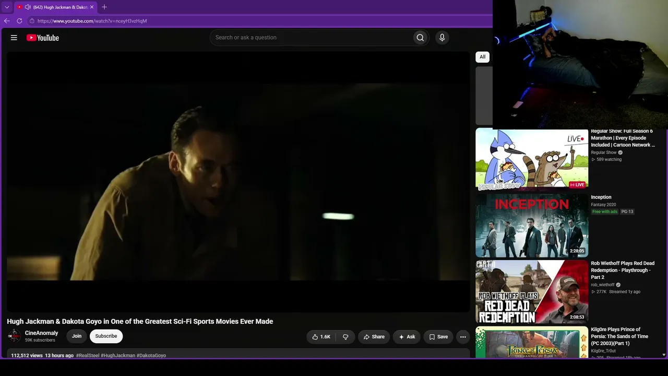668x376 pixels.
Task: Mute the tab using its speaker icon
Action: [28, 7]
